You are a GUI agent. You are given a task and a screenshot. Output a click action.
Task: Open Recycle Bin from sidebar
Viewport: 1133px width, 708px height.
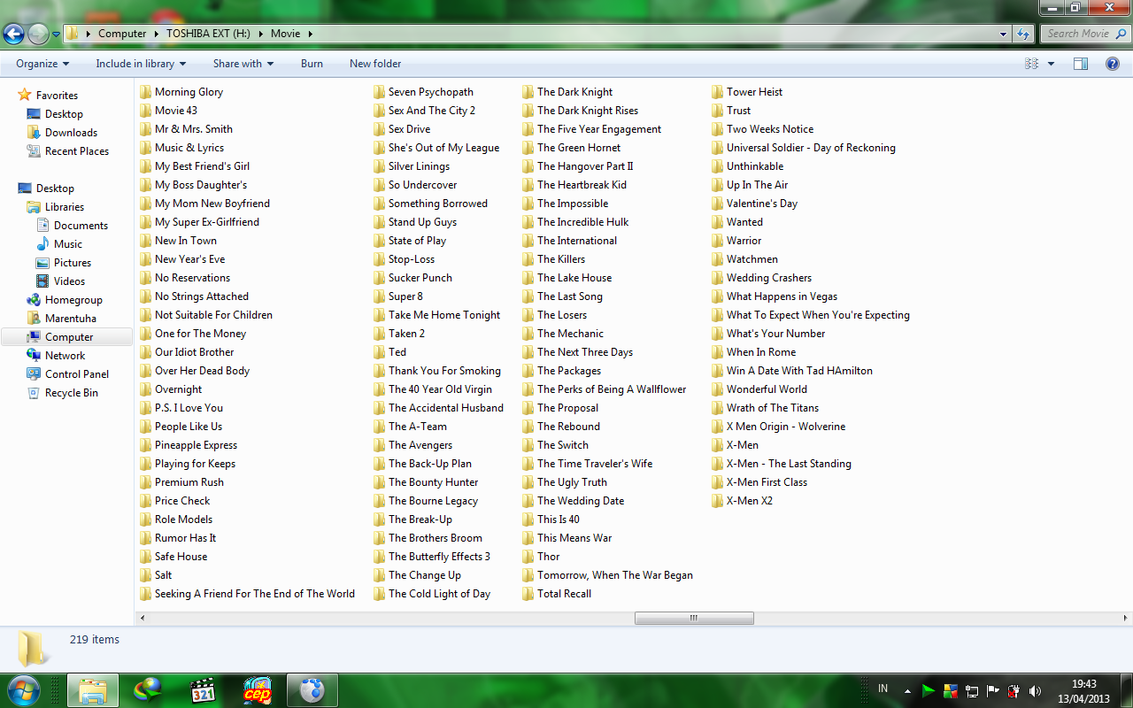(72, 393)
